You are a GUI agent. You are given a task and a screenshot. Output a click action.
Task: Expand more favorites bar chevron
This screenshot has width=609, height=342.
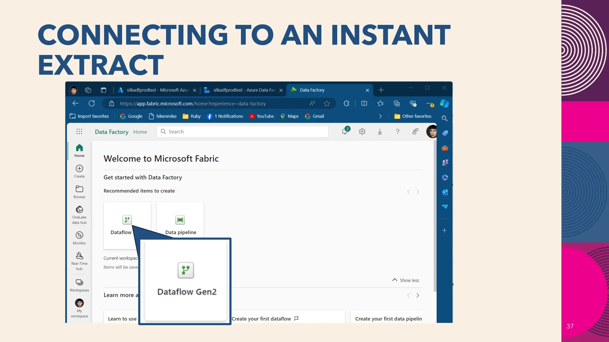pos(380,116)
